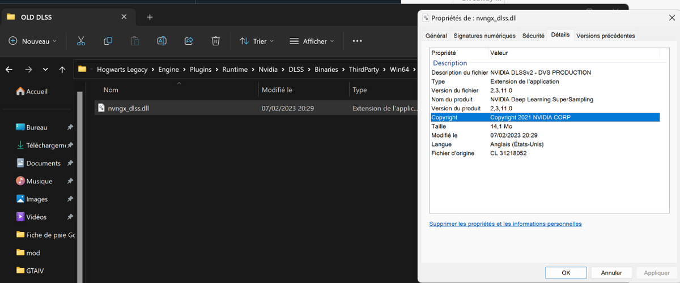Click the Accueil home icon

[20, 91]
